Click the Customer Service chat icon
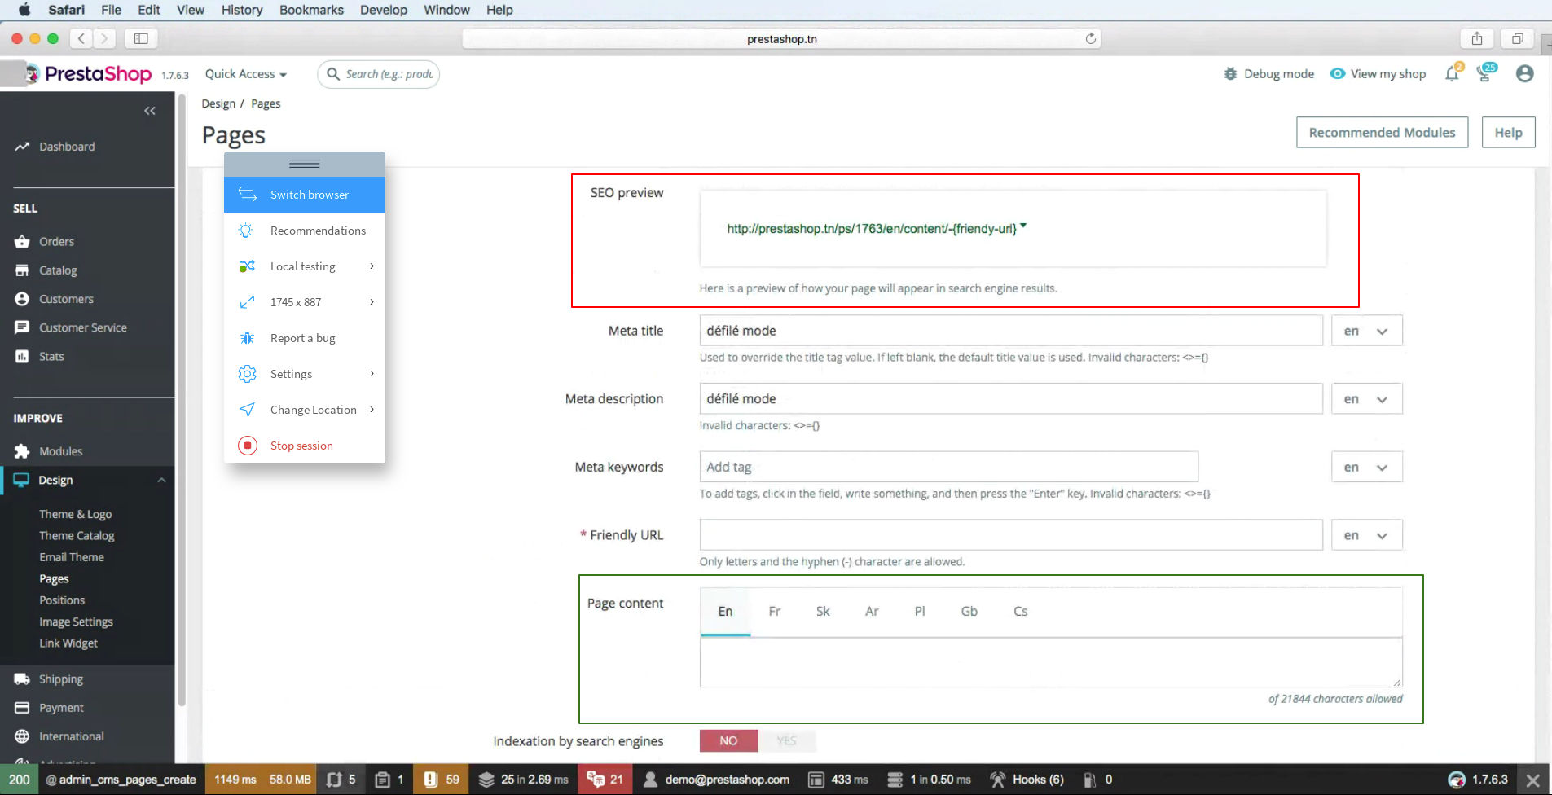Viewport: 1552px width, 795px height. coord(22,327)
